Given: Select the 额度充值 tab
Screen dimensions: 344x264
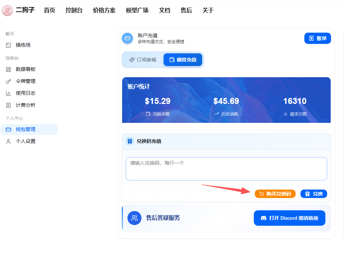Looking at the screenshot, I should (x=183, y=60).
